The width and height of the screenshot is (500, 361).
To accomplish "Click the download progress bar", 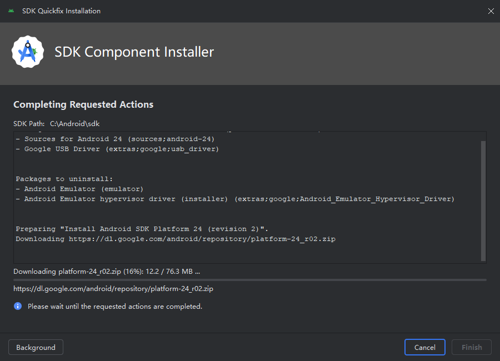I will pyautogui.click(x=250, y=280).
